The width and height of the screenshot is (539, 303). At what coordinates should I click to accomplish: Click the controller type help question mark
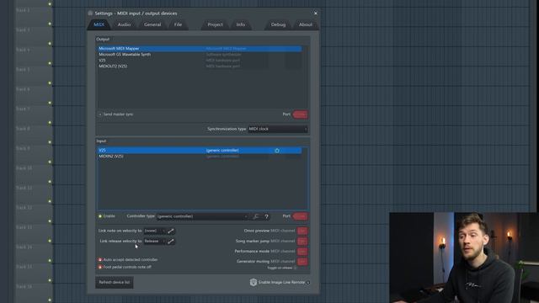(266, 216)
